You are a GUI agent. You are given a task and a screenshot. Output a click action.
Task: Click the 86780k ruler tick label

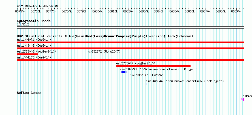67,11
